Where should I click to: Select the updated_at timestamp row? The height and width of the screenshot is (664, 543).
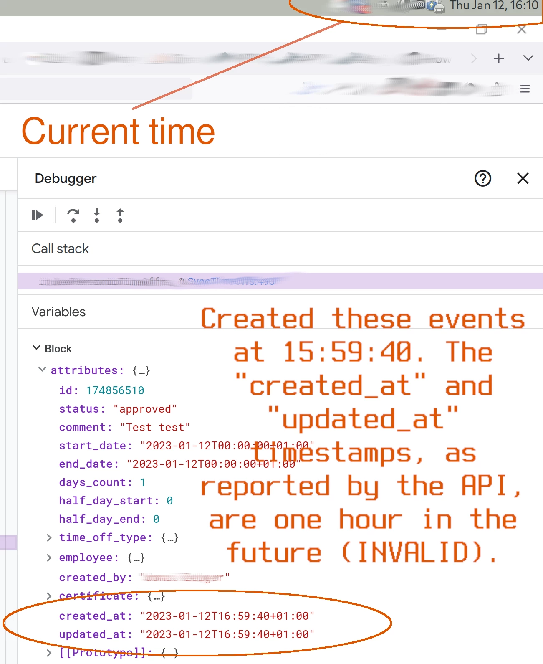click(x=187, y=634)
